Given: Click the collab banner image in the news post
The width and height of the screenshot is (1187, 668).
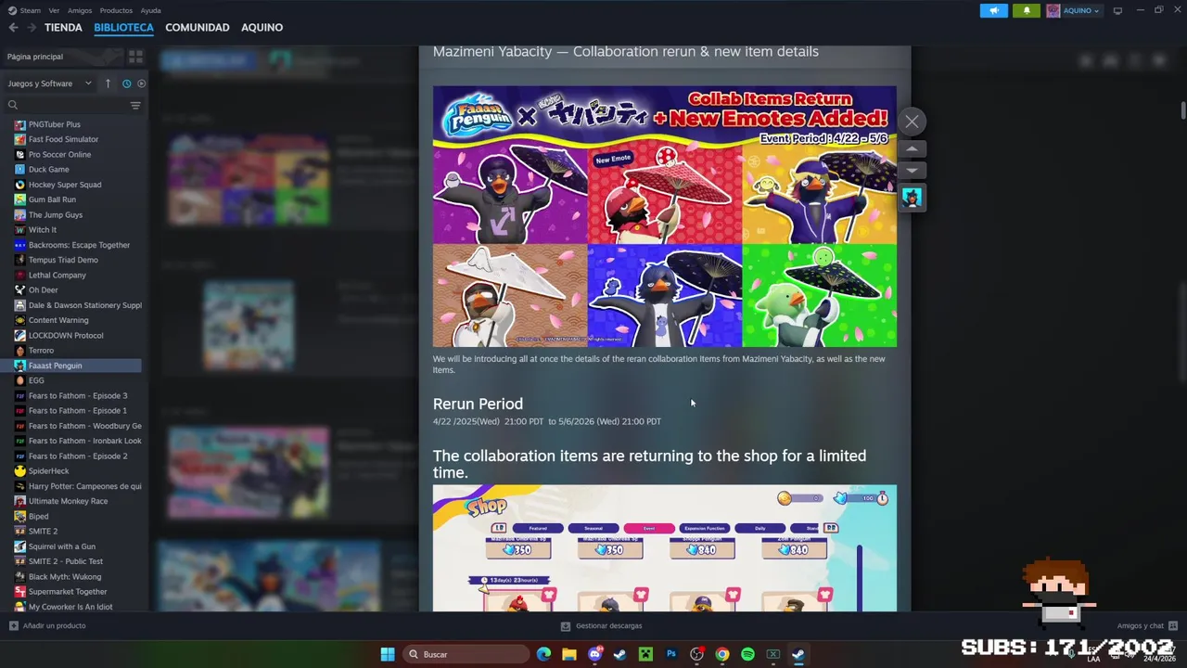Looking at the screenshot, I should click(664, 216).
